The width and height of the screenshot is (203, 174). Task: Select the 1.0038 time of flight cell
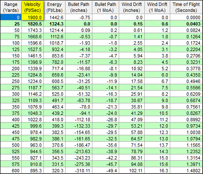pyautogui.click(x=186, y=132)
